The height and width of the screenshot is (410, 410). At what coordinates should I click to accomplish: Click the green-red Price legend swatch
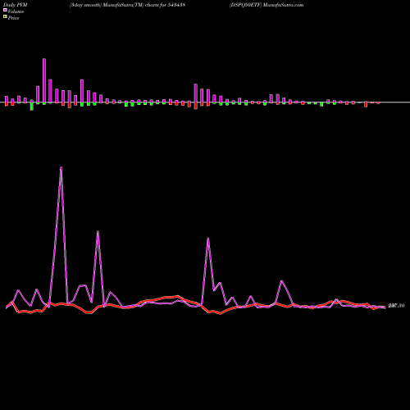pyautogui.click(x=5, y=16)
